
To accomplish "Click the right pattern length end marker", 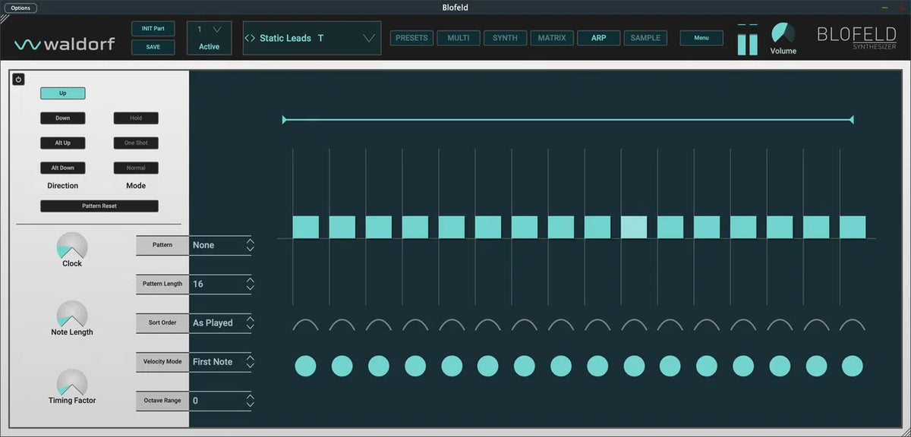I will (x=851, y=120).
